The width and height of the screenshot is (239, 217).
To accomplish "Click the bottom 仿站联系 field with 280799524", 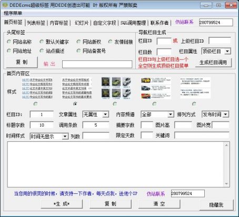I will [x=188, y=193].
